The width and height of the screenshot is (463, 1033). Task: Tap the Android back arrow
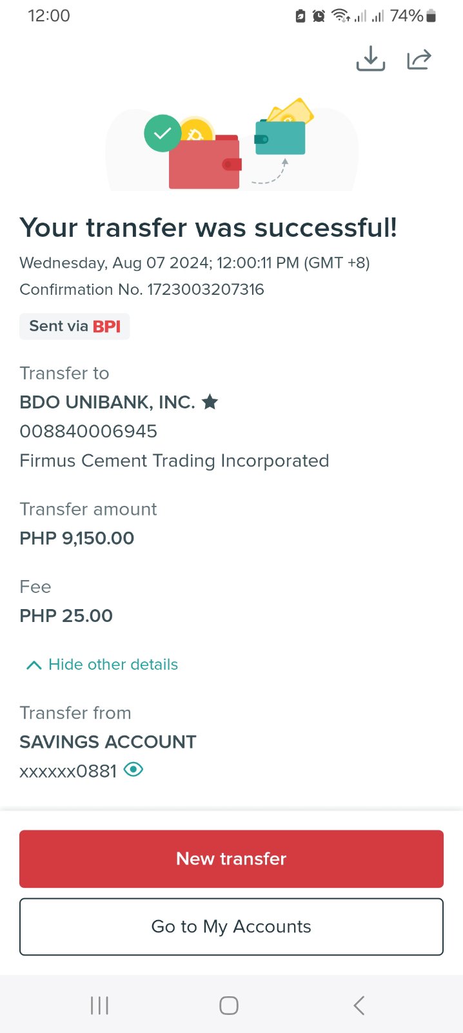[359, 1005]
